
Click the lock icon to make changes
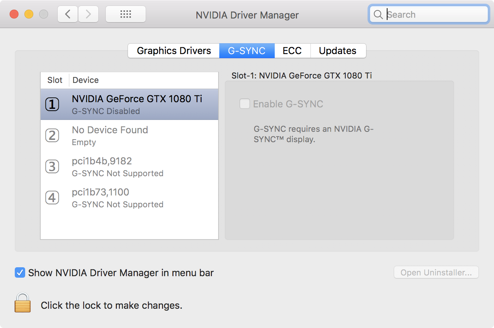click(23, 303)
